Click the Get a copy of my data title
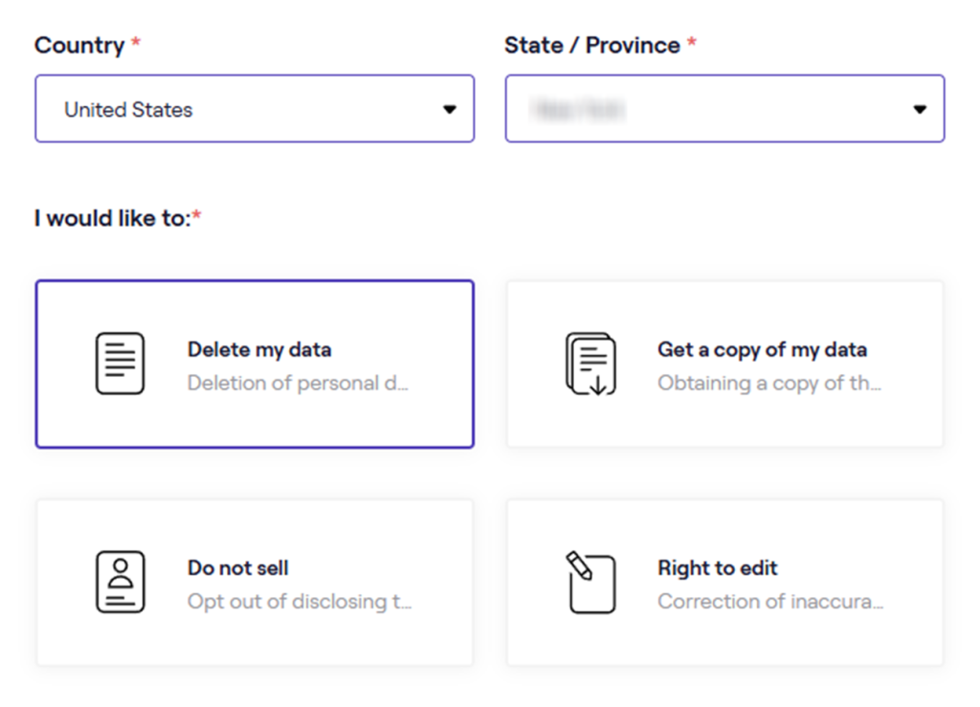 click(762, 349)
